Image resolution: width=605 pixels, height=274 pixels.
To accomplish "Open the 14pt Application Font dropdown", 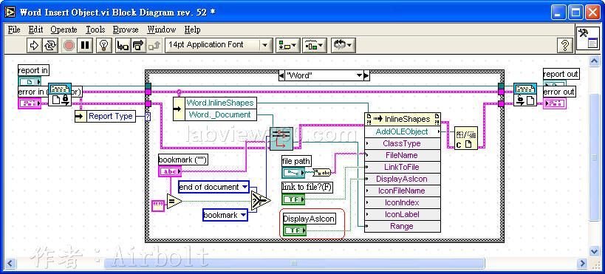I will [x=219, y=45].
